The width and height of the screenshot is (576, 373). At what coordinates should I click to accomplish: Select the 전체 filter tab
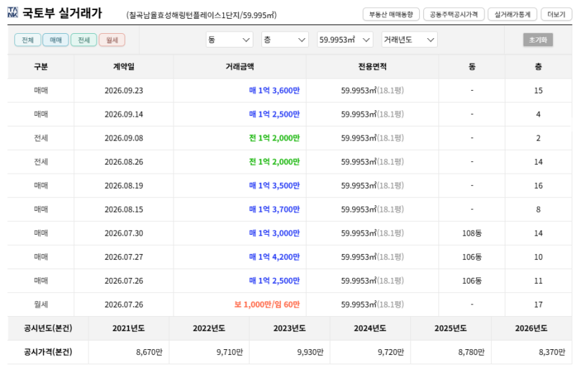(28, 40)
